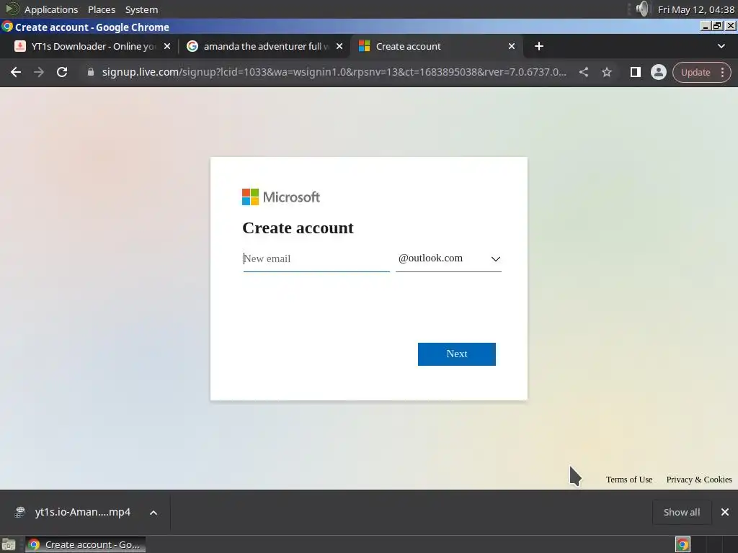This screenshot has height=553, width=738.
Task: Open the Places menu
Action: coord(102,9)
